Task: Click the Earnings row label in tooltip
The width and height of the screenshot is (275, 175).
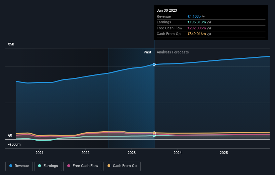Action: point(164,22)
